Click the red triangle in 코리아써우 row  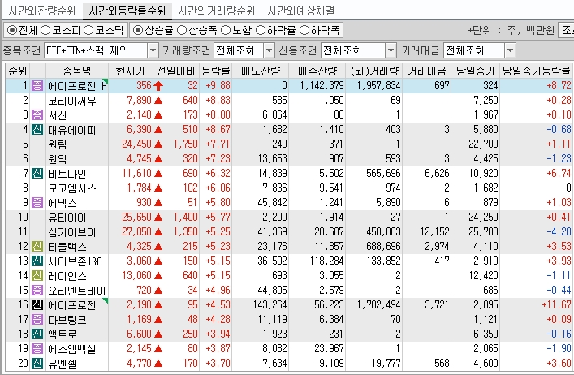coord(158,101)
